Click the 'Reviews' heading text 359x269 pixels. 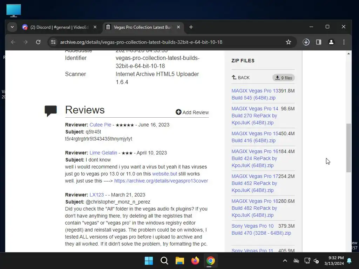85,110
